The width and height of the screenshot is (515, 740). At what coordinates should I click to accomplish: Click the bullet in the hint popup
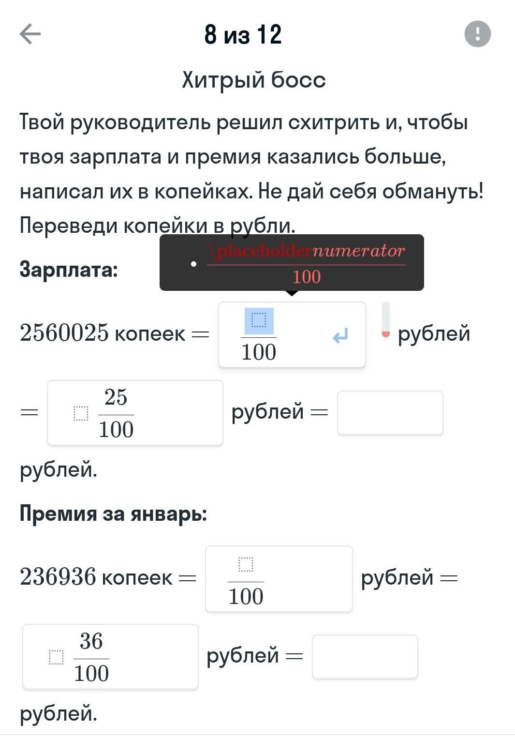tap(193, 263)
